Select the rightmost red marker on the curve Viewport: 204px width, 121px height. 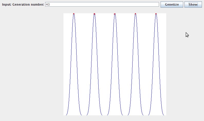click(x=156, y=14)
